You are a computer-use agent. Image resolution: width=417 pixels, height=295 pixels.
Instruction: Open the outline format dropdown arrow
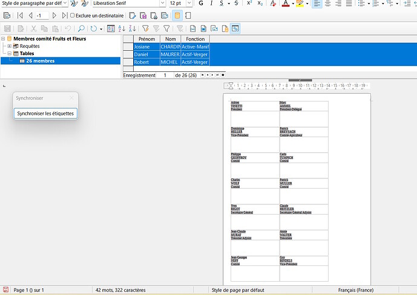pos(397,4)
